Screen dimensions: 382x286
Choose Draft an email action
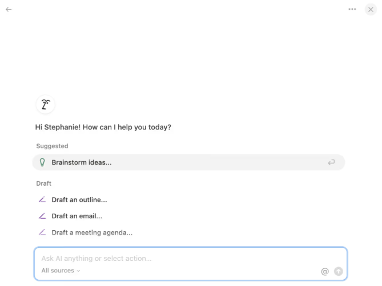point(77,216)
